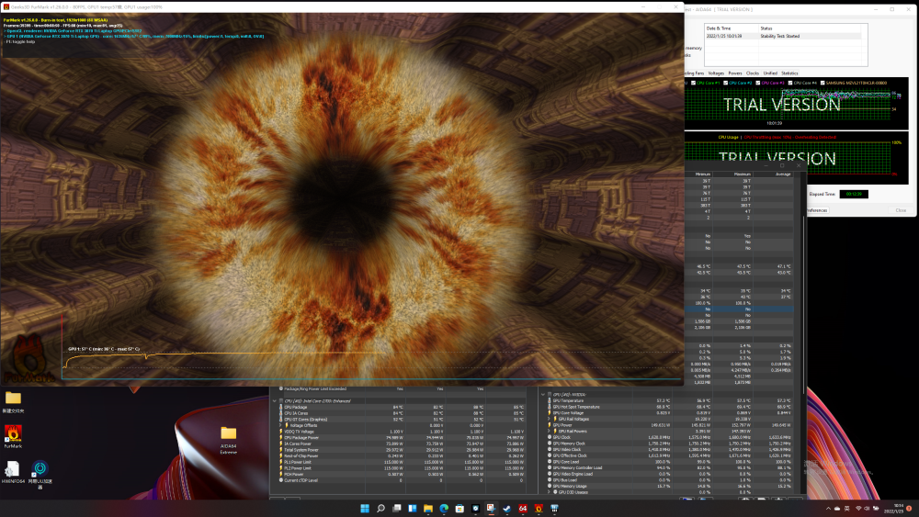Open taskbar Search magnifier icon
The image size is (919, 517).
click(381, 508)
